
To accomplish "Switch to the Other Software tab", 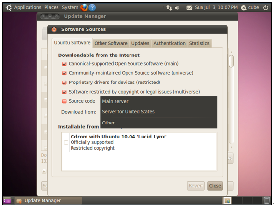I will [x=111, y=43].
